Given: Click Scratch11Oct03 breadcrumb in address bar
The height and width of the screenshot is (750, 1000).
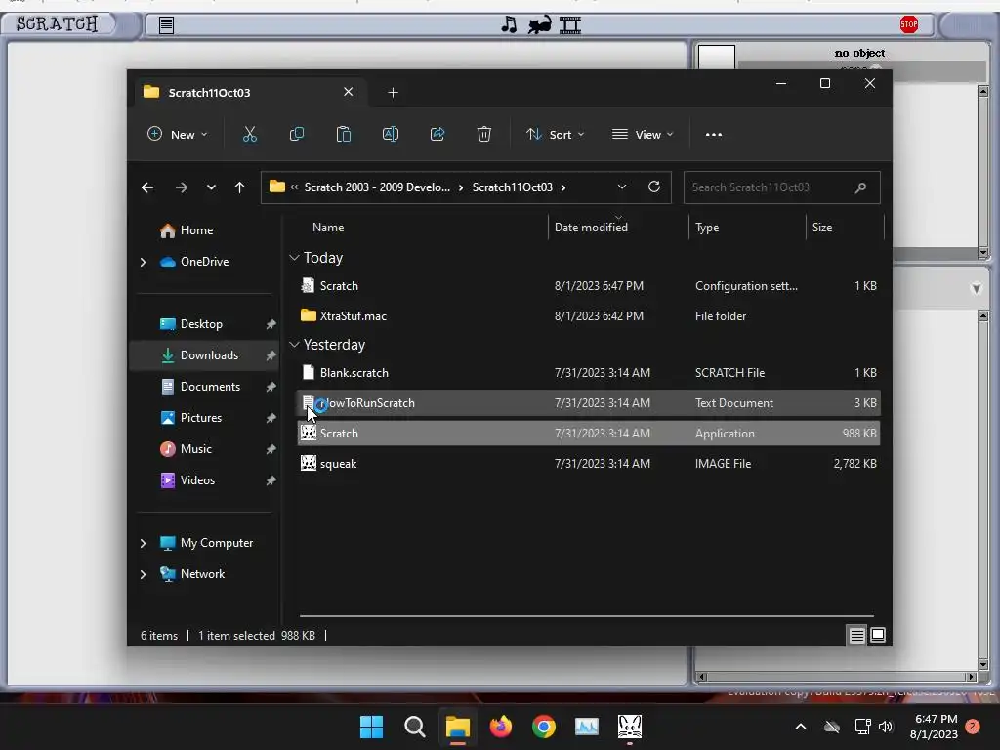Looking at the screenshot, I should (512, 187).
